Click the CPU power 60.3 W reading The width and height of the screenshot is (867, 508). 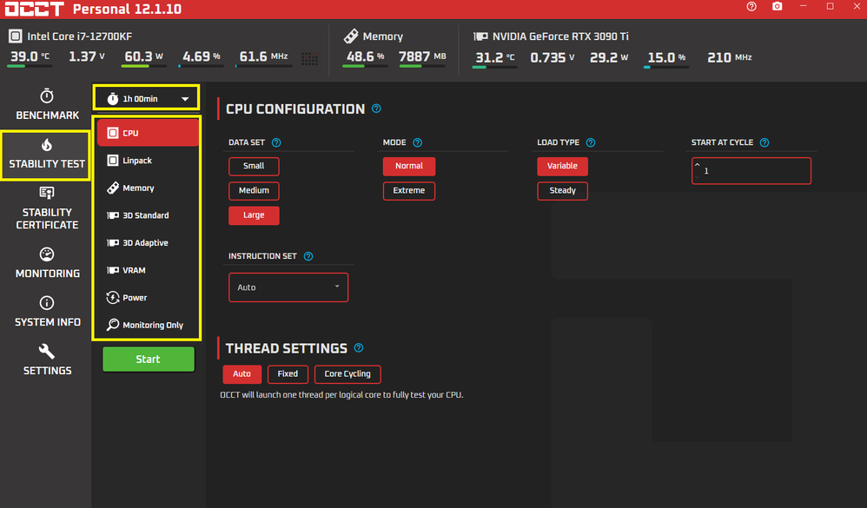tap(143, 56)
